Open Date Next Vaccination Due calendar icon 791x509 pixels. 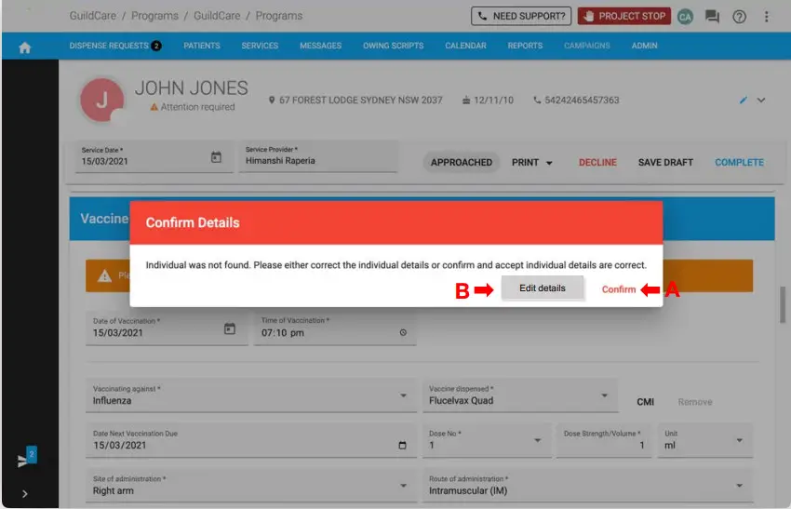(x=402, y=445)
